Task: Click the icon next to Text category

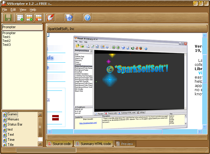Action: click(x=5, y=135)
